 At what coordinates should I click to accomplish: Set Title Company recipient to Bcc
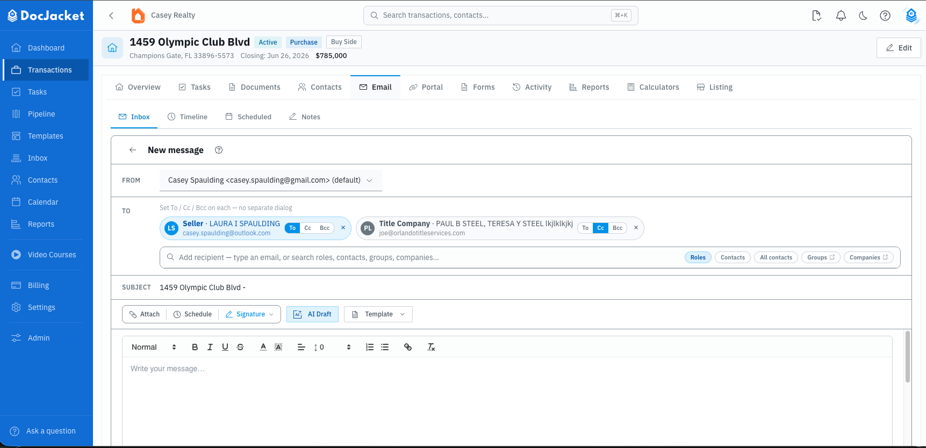pos(618,228)
